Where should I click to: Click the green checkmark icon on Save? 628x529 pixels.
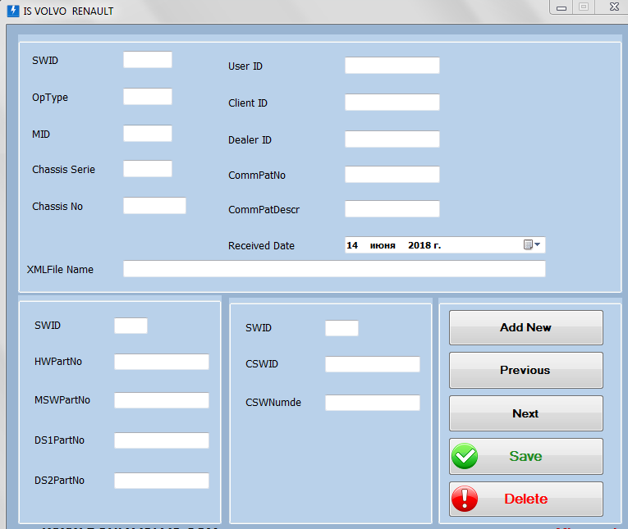click(x=465, y=457)
